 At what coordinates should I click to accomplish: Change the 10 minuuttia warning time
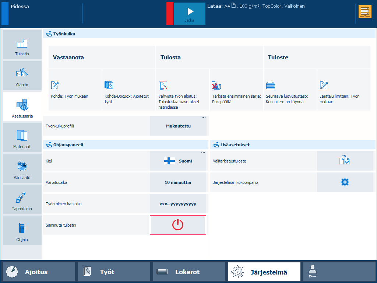click(178, 182)
